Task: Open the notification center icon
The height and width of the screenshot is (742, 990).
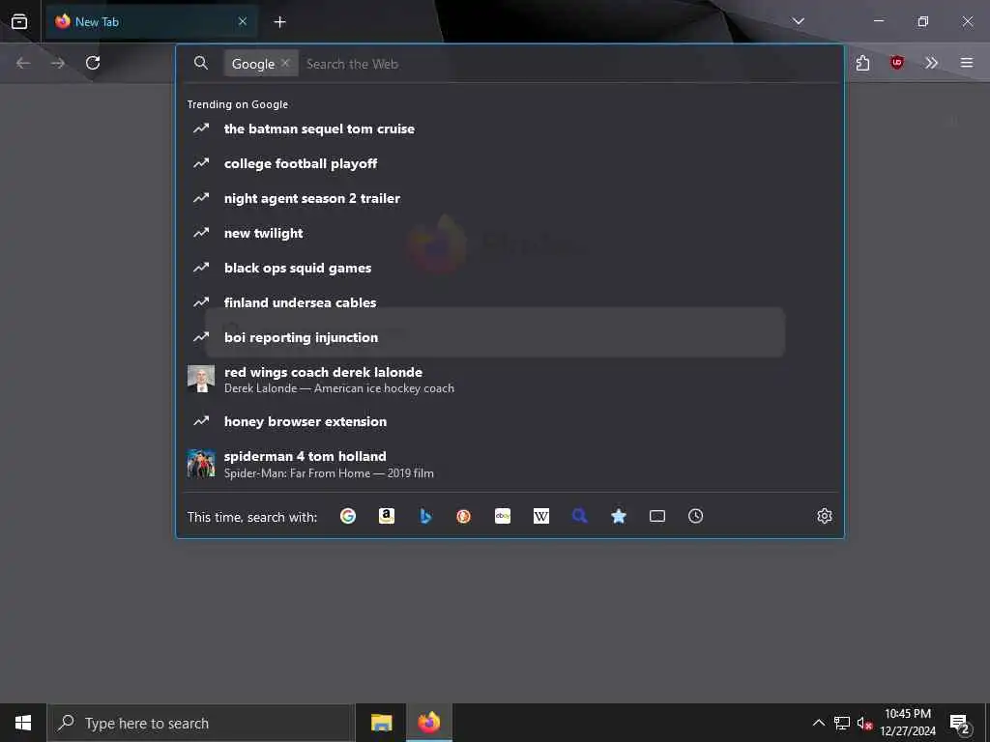Action: pyautogui.click(x=959, y=724)
